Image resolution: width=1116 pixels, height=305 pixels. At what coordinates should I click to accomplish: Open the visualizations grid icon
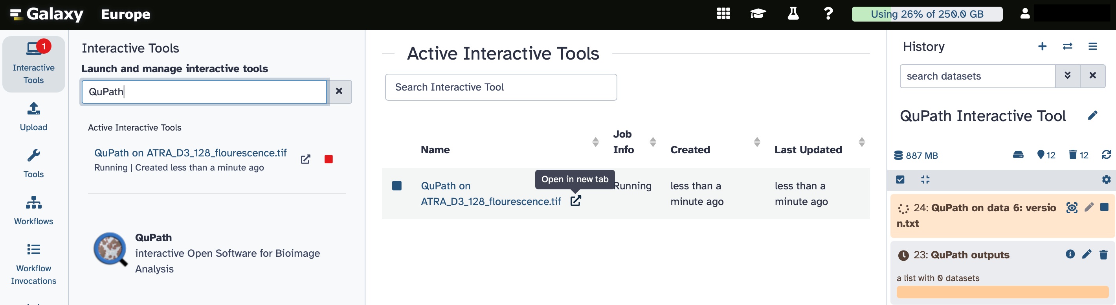(x=723, y=13)
